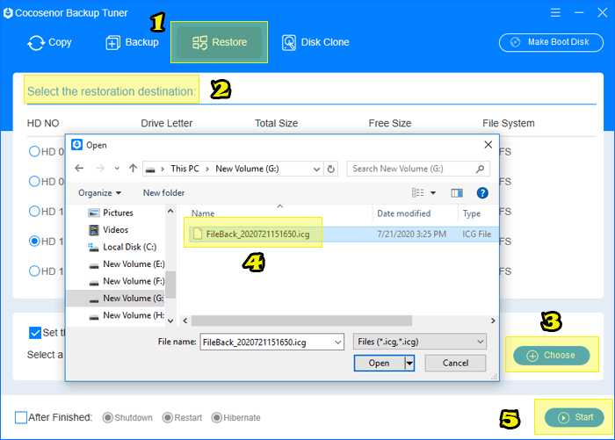Select New Volume (H:) in navigation pane
The width and height of the screenshot is (615, 440).
click(127, 315)
